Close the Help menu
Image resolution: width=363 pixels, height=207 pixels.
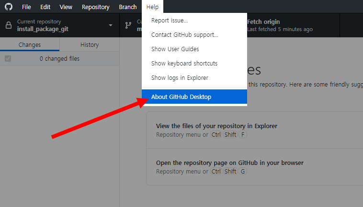pos(152,7)
